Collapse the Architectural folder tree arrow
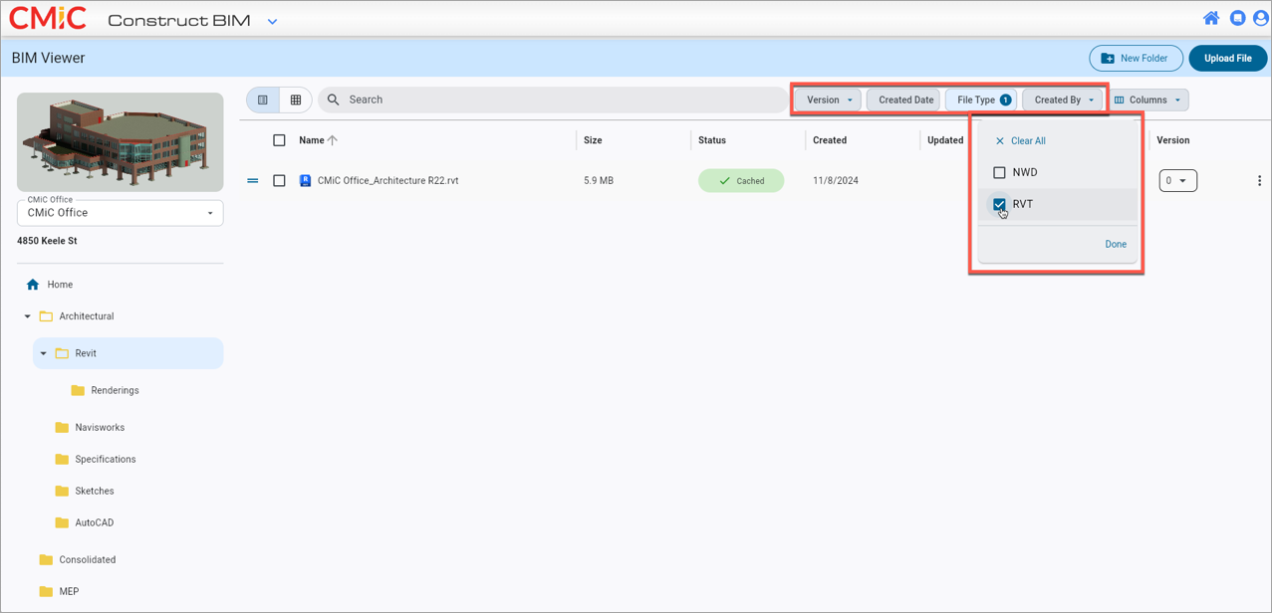This screenshot has width=1272, height=613. [x=27, y=316]
